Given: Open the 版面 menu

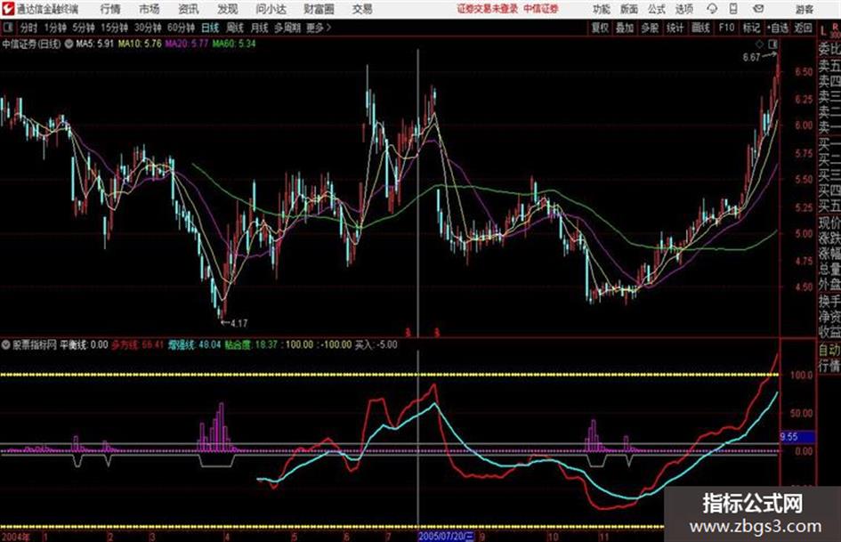Looking at the screenshot, I should coord(629,9).
